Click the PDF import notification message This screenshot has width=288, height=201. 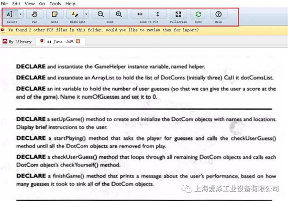103,30
